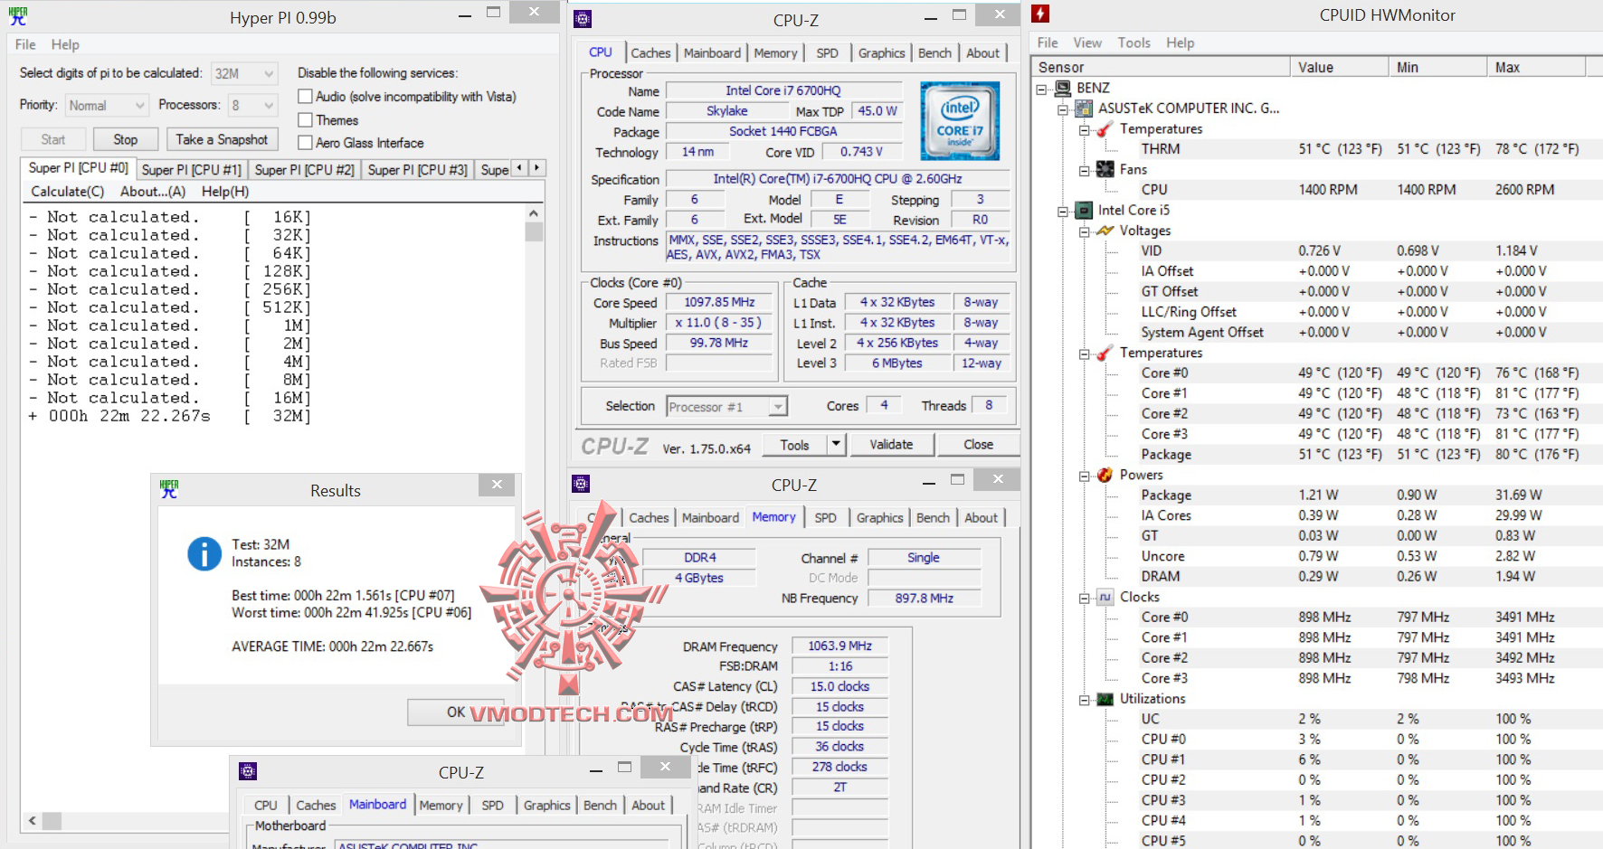Screen dimensions: 1603x849
Task: Click the Hyper PI title bar app icon
Action: [x=18, y=16]
